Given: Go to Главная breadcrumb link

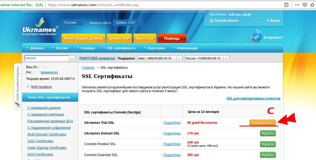Looking at the screenshot, I should click(88, 68).
